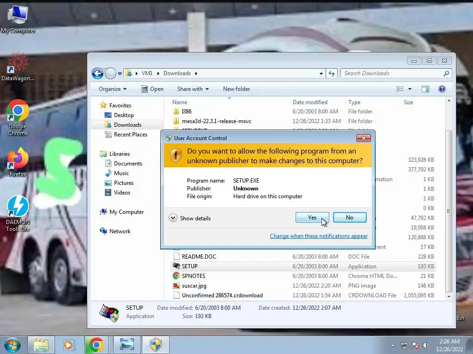The height and width of the screenshot is (354, 473).
Task: Click Open in Explorer toolbar
Action: pyautogui.click(x=152, y=89)
